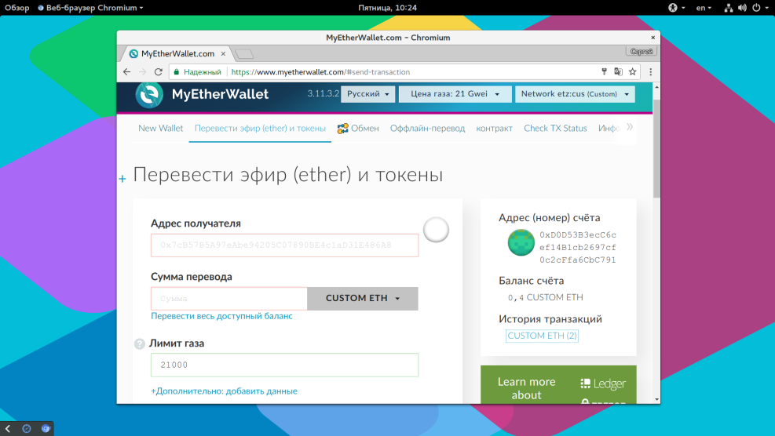Image resolution: width=775 pixels, height=436 pixels.
Task: Open the Network etz:cus dropdown
Action: pyautogui.click(x=575, y=94)
